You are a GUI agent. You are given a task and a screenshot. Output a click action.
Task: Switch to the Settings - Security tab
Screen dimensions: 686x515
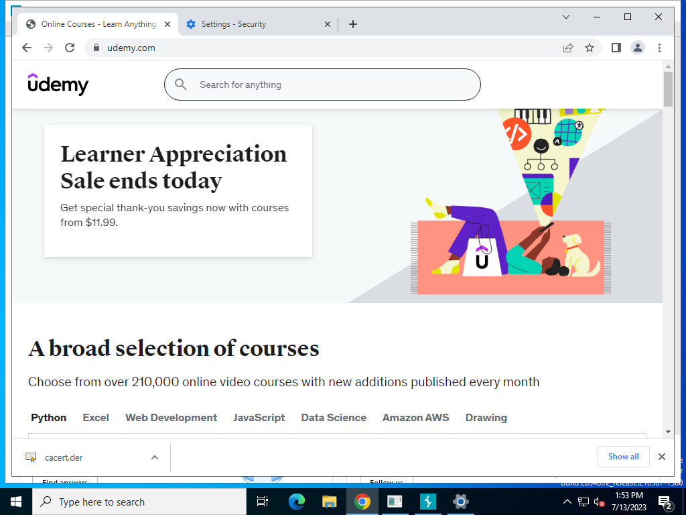point(257,24)
